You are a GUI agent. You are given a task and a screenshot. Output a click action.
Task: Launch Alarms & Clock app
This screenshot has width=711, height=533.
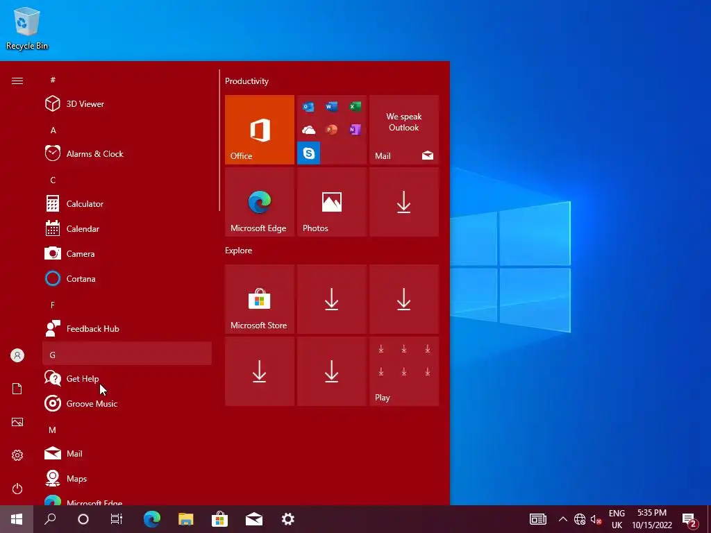(x=127, y=153)
